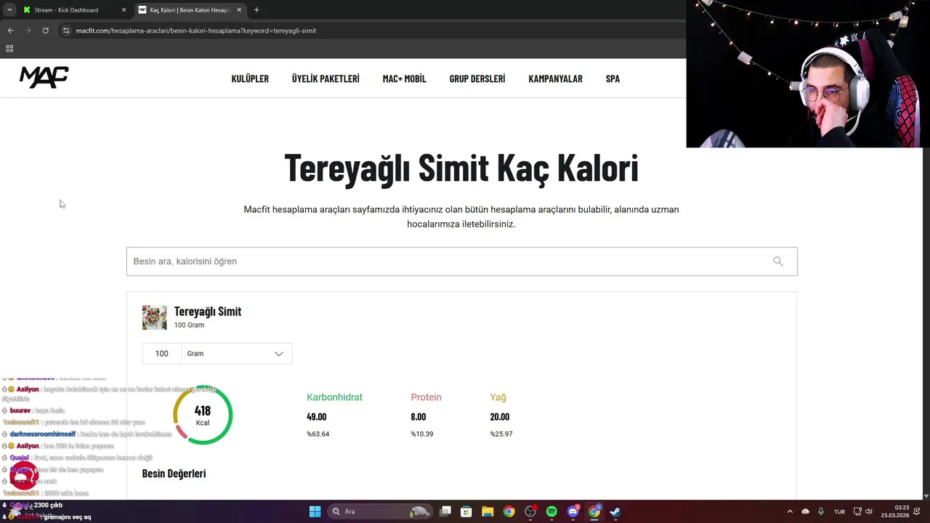Click the Protein label
Screen dimensions: 930x523
click(426, 397)
